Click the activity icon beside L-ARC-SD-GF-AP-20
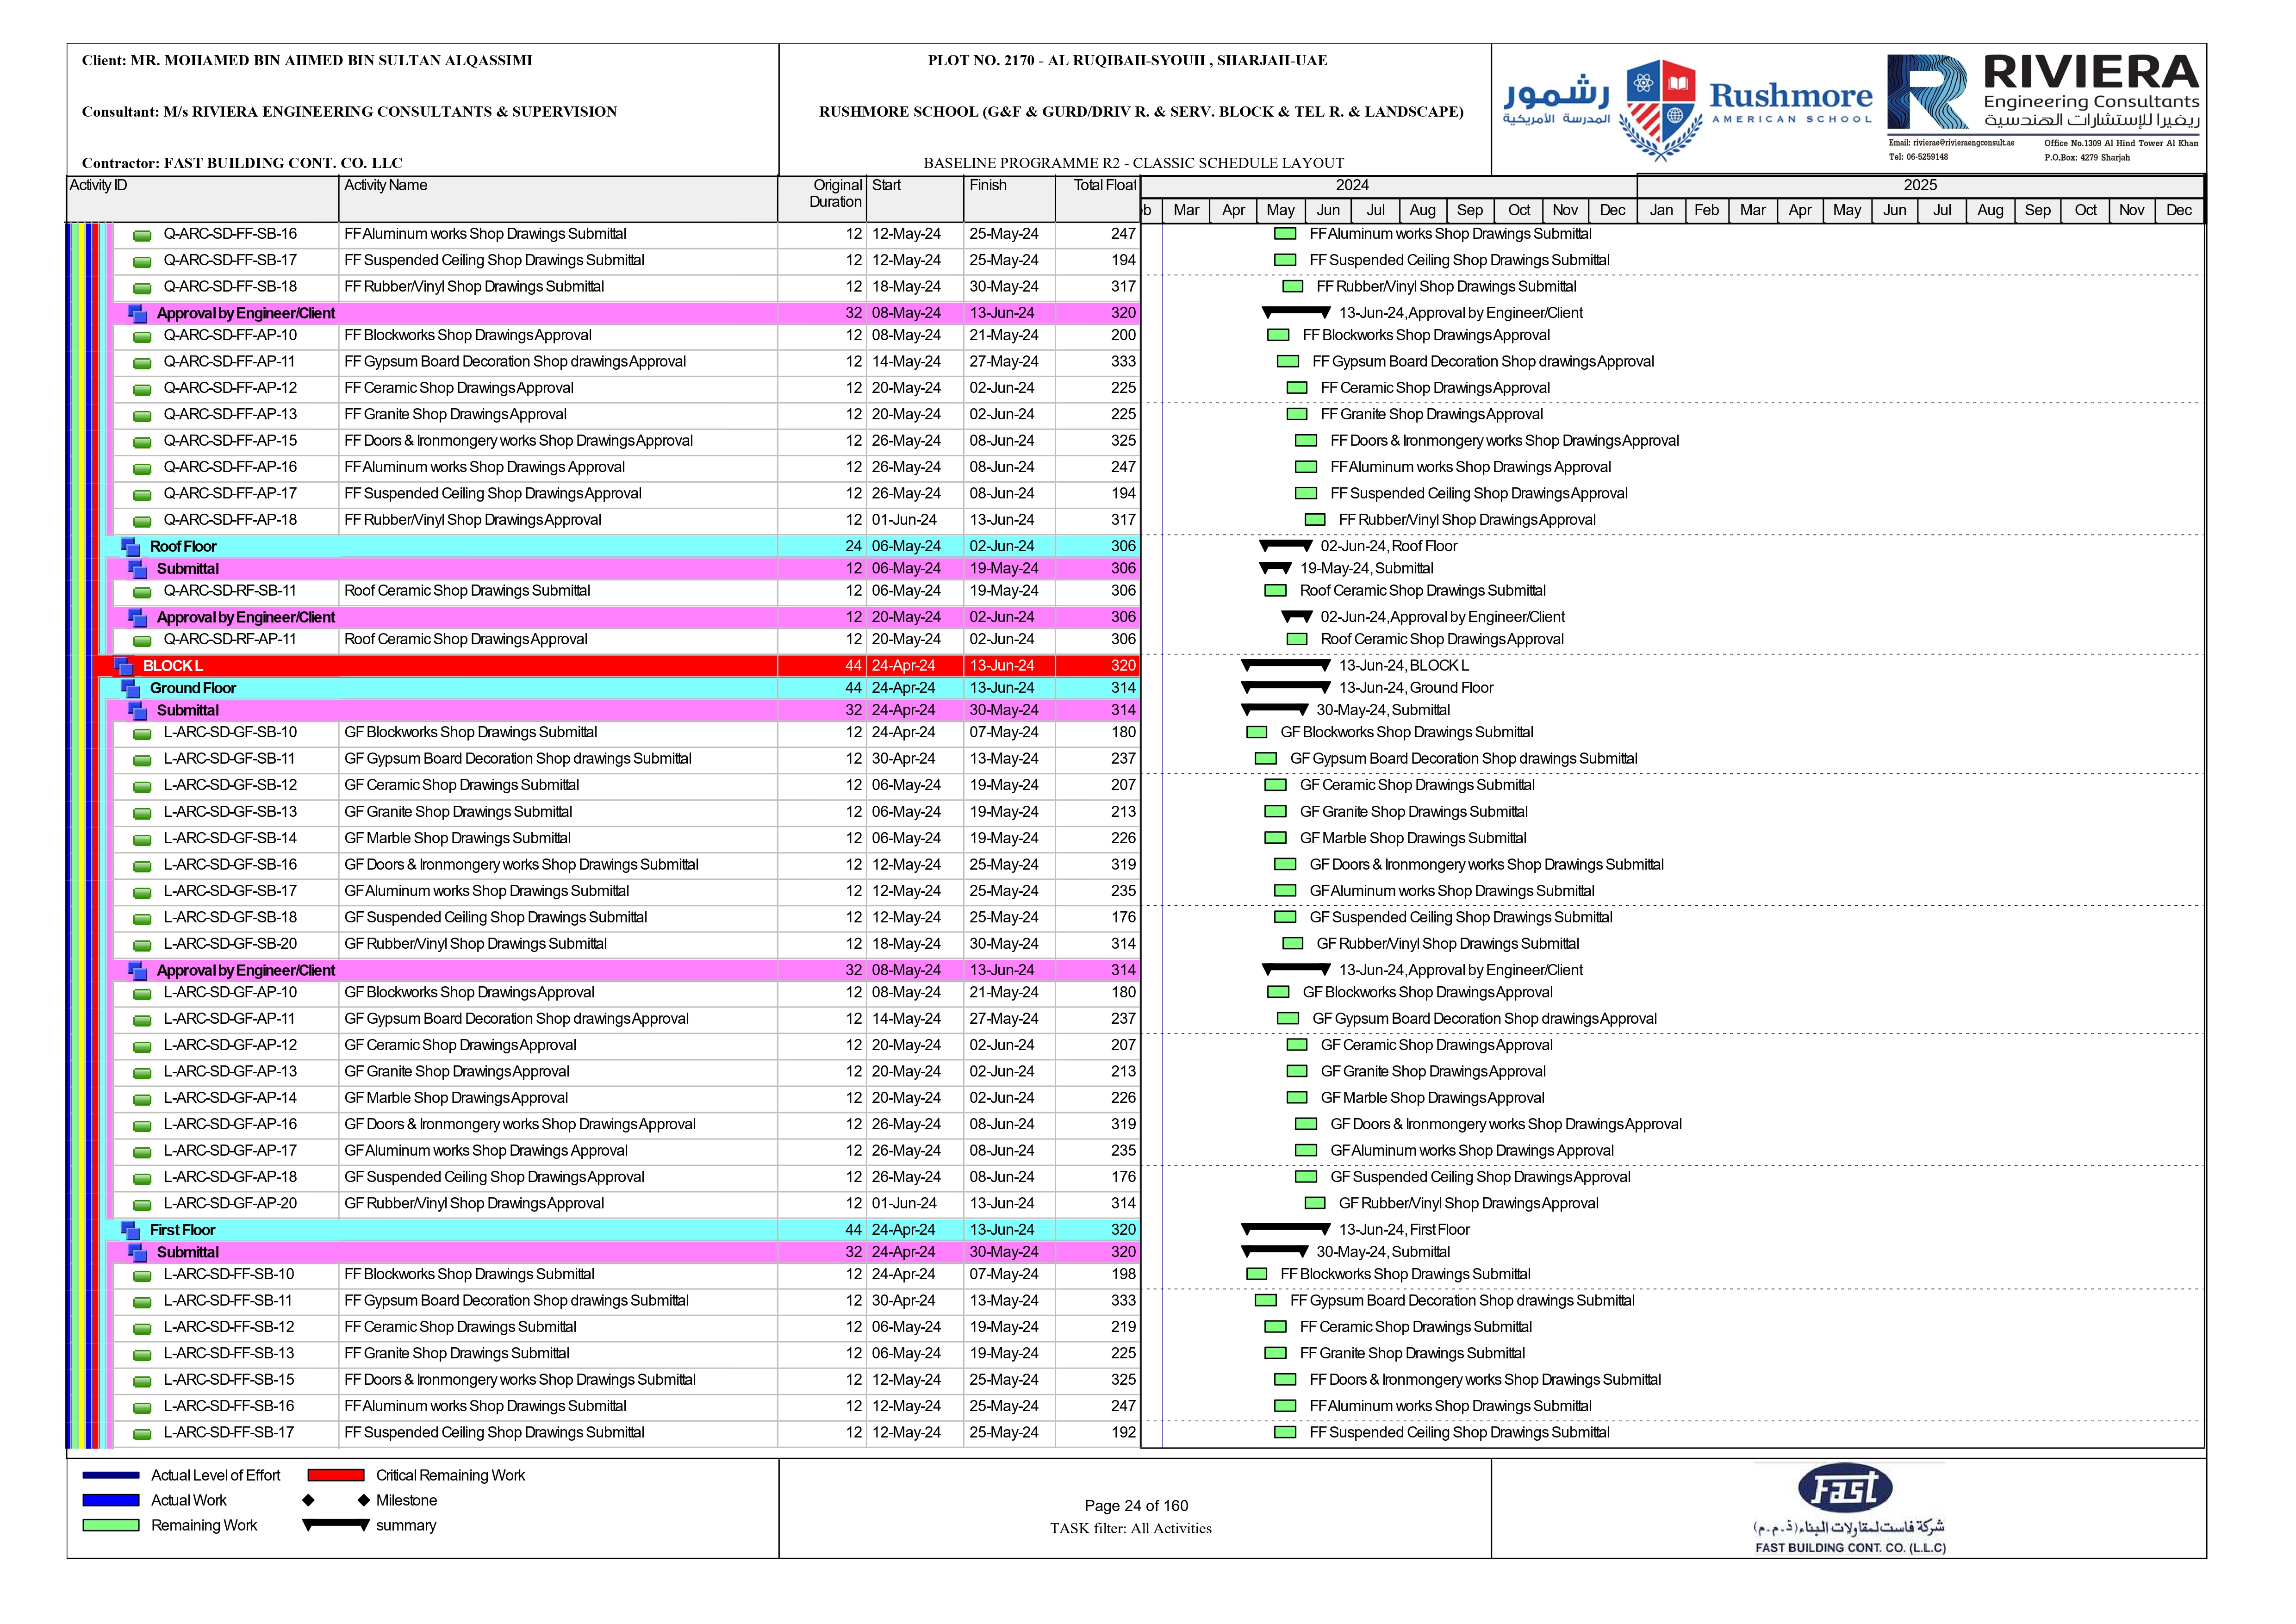This screenshot has height=1624, width=2296. coord(143,1205)
